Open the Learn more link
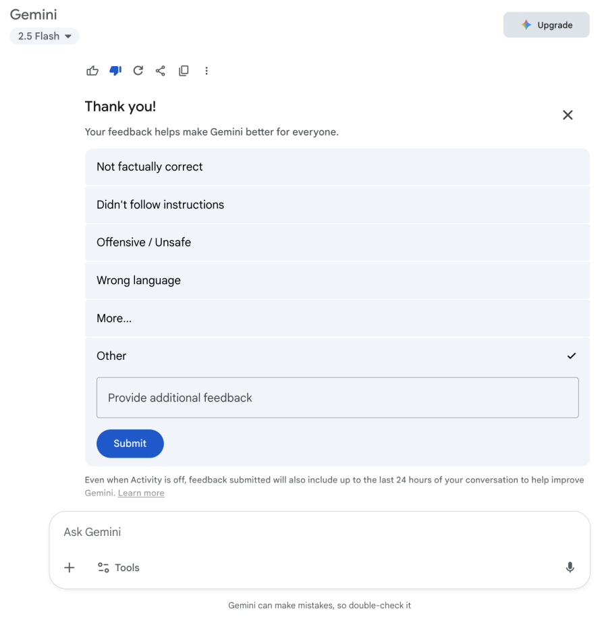604x623 pixels. 141,493
